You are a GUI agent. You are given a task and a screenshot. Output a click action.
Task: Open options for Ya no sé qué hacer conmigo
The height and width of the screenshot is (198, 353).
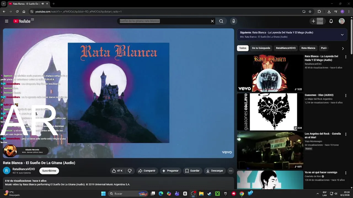click(346, 173)
